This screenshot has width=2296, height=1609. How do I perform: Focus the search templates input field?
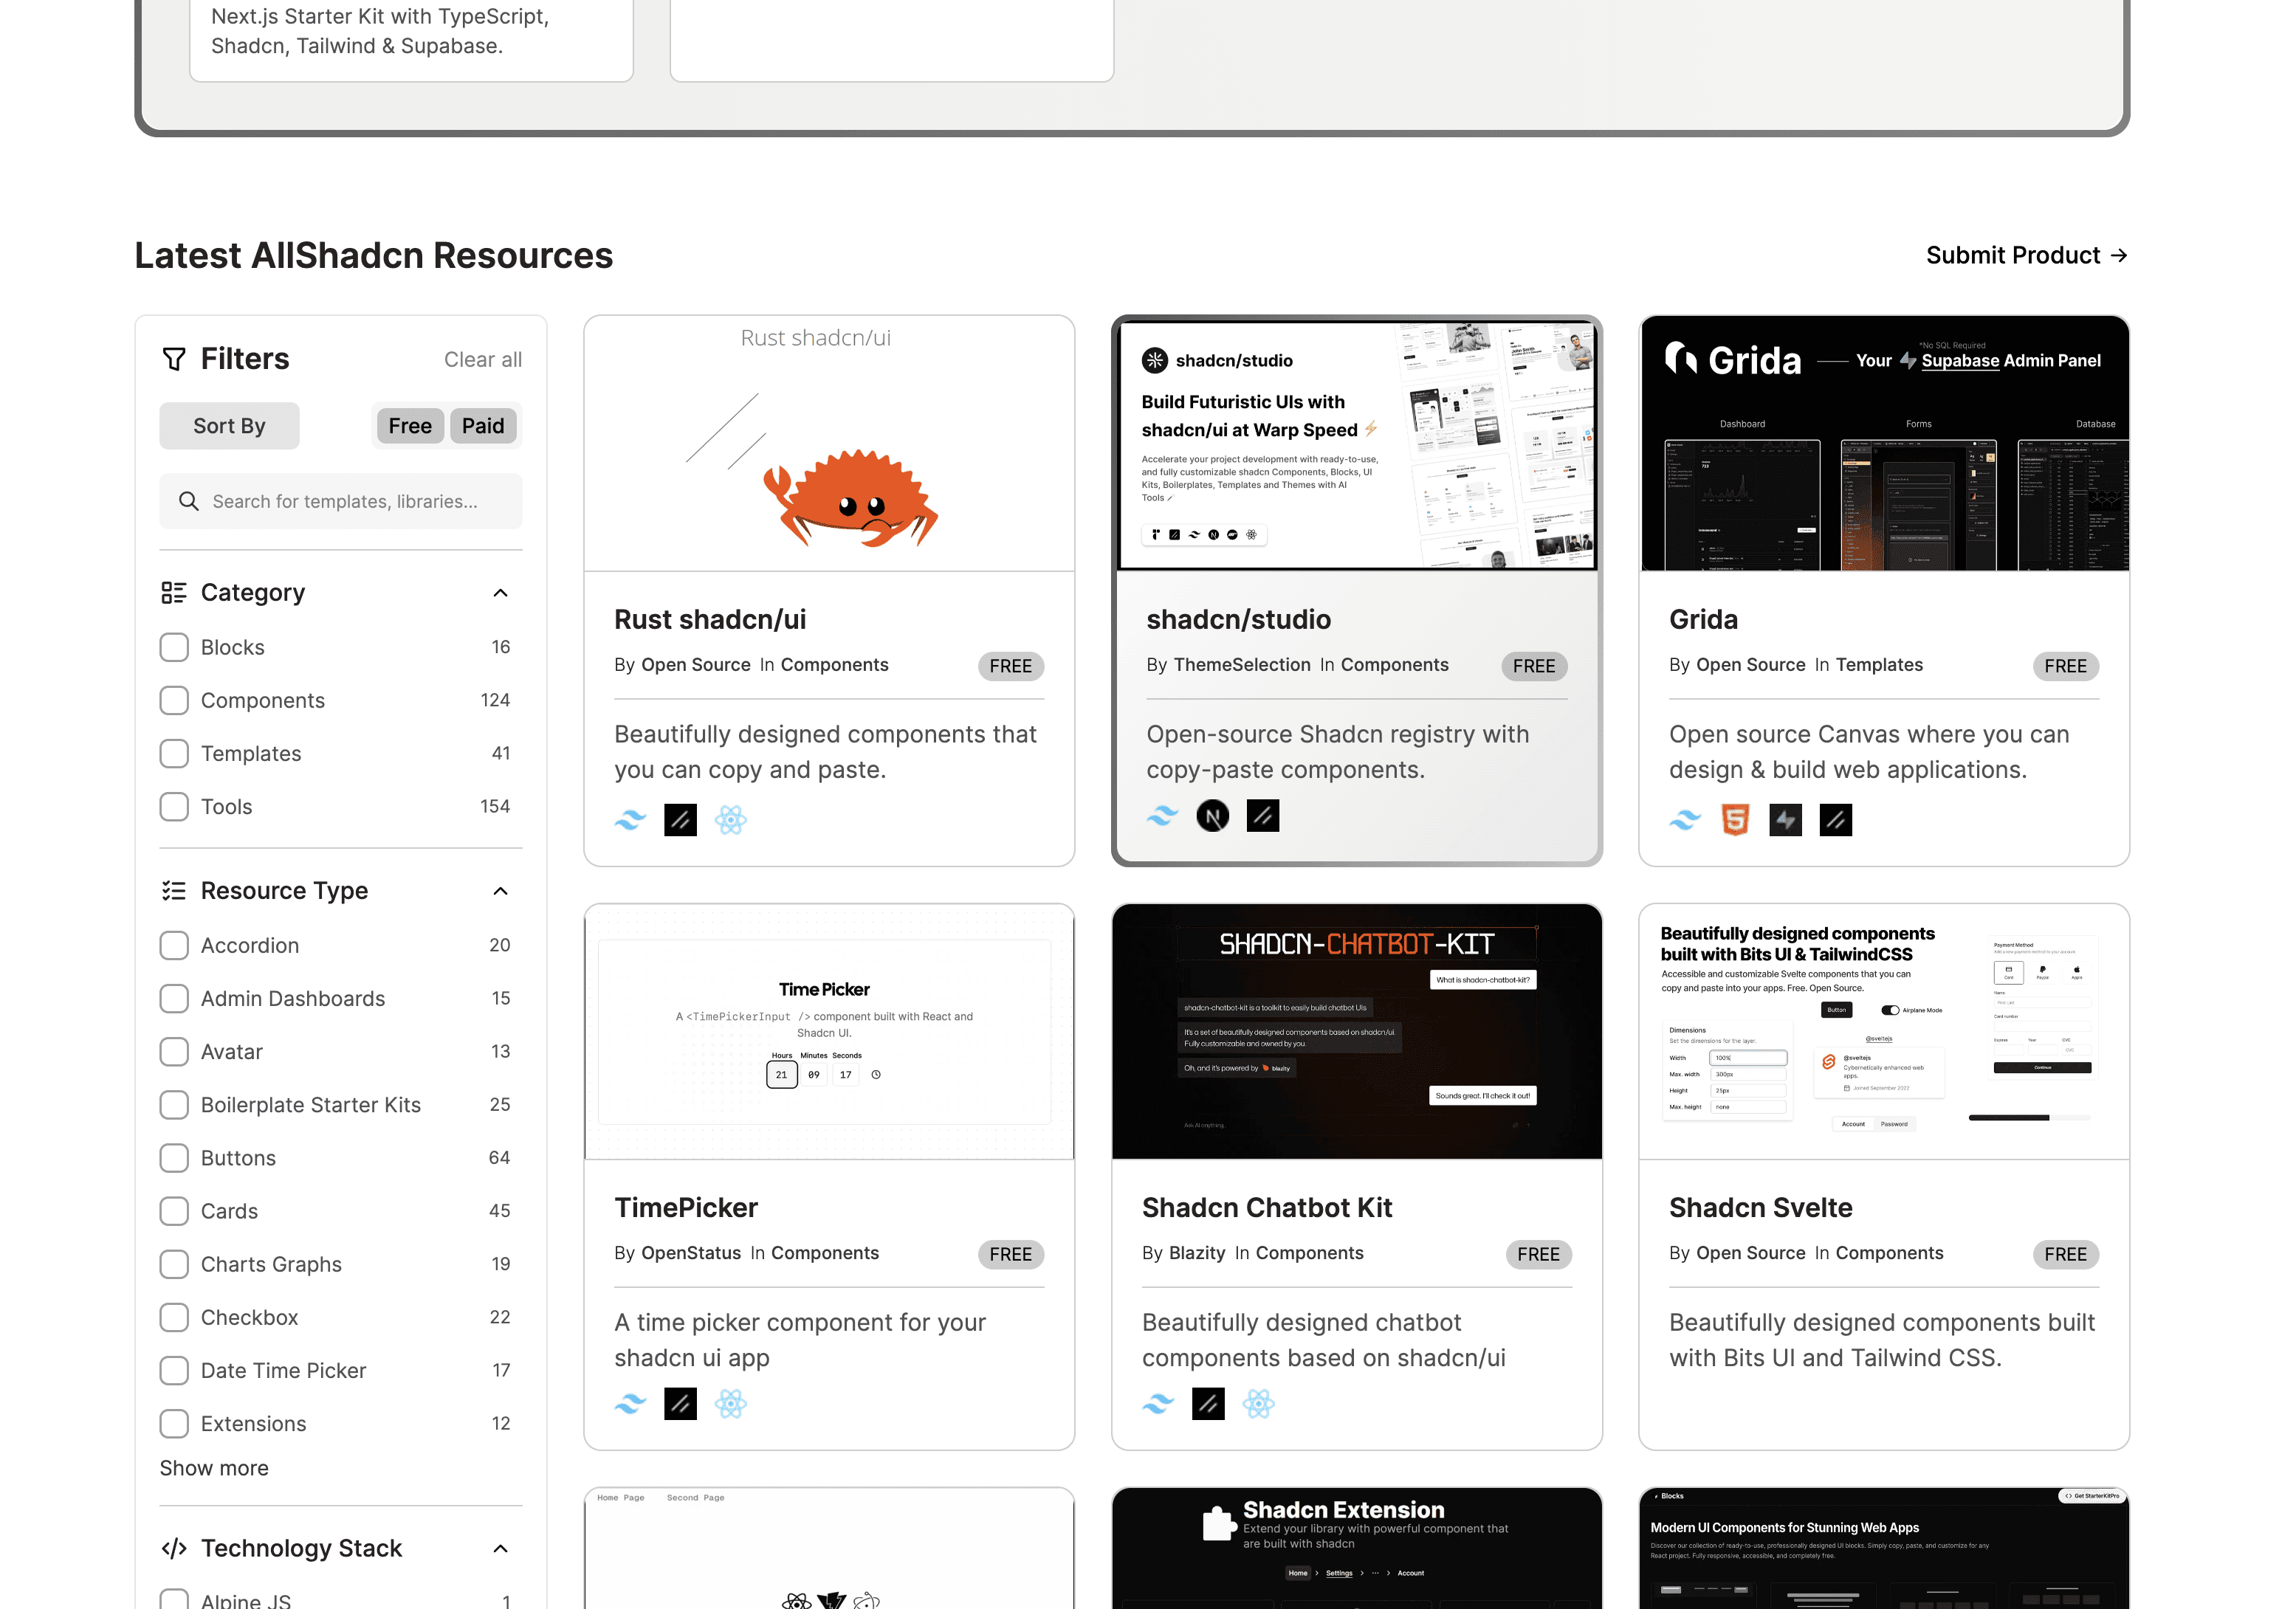point(345,501)
